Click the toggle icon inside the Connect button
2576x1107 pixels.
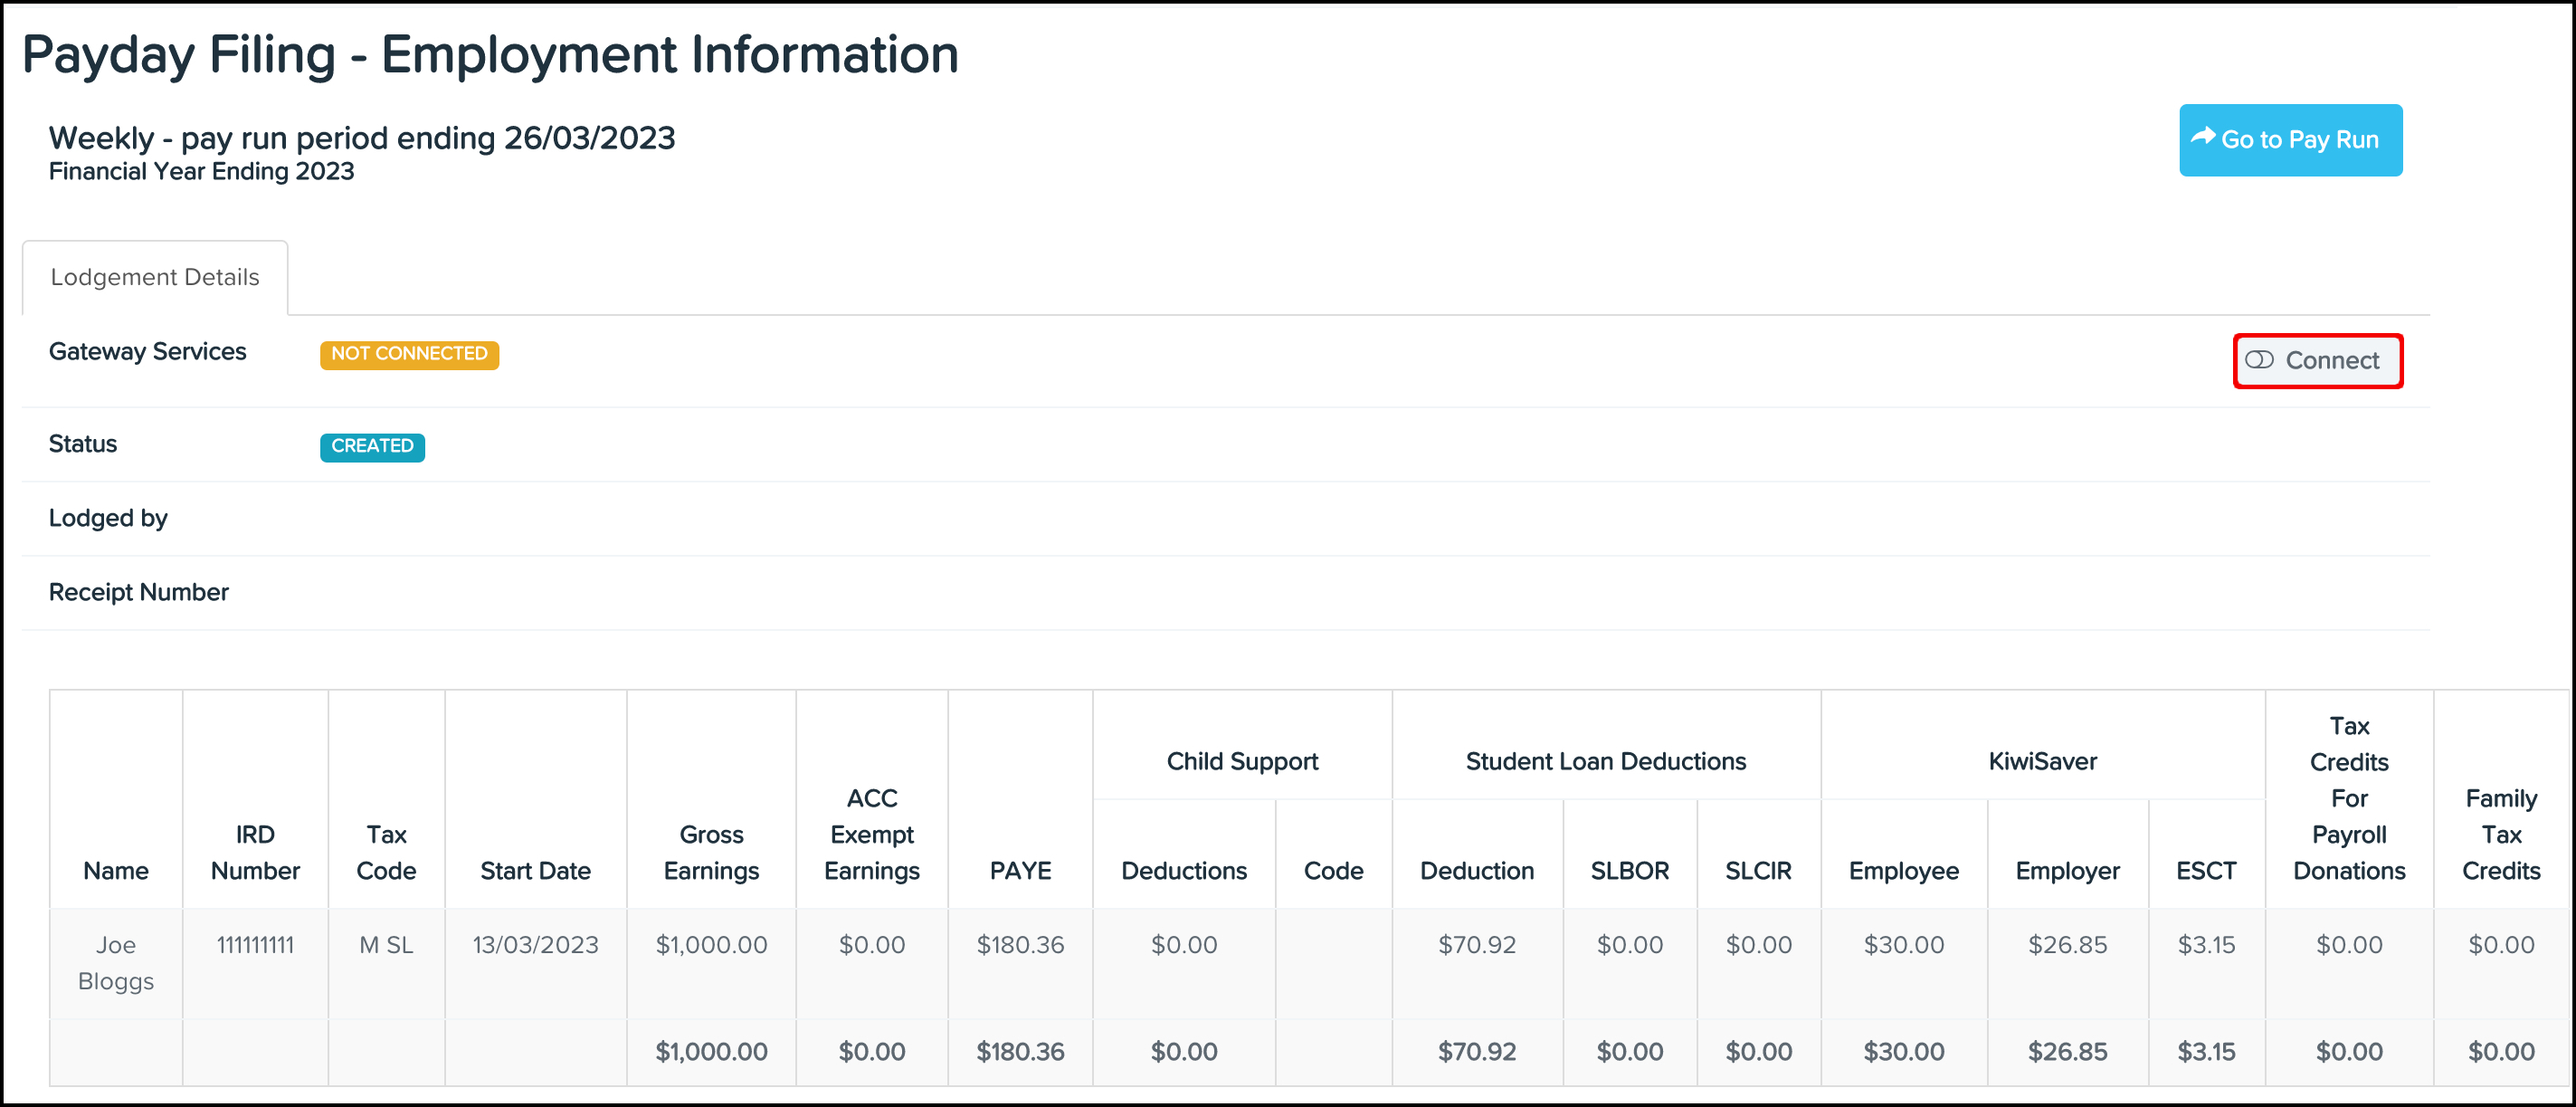tap(2262, 360)
